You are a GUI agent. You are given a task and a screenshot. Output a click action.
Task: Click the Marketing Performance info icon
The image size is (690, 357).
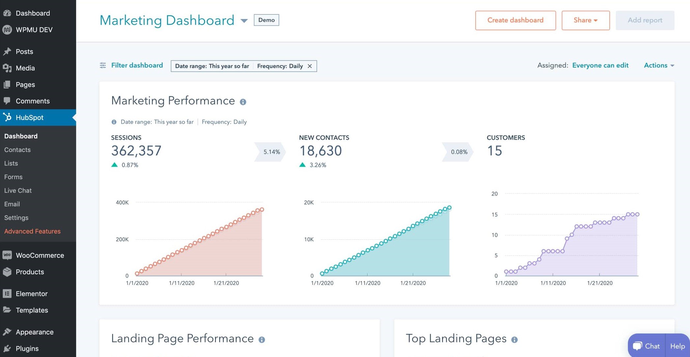click(243, 102)
